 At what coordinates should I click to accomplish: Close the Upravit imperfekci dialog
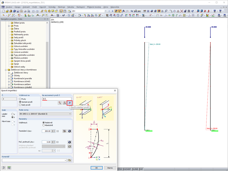115,90
